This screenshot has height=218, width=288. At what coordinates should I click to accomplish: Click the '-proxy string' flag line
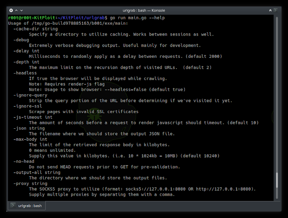[x=30, y=183]
